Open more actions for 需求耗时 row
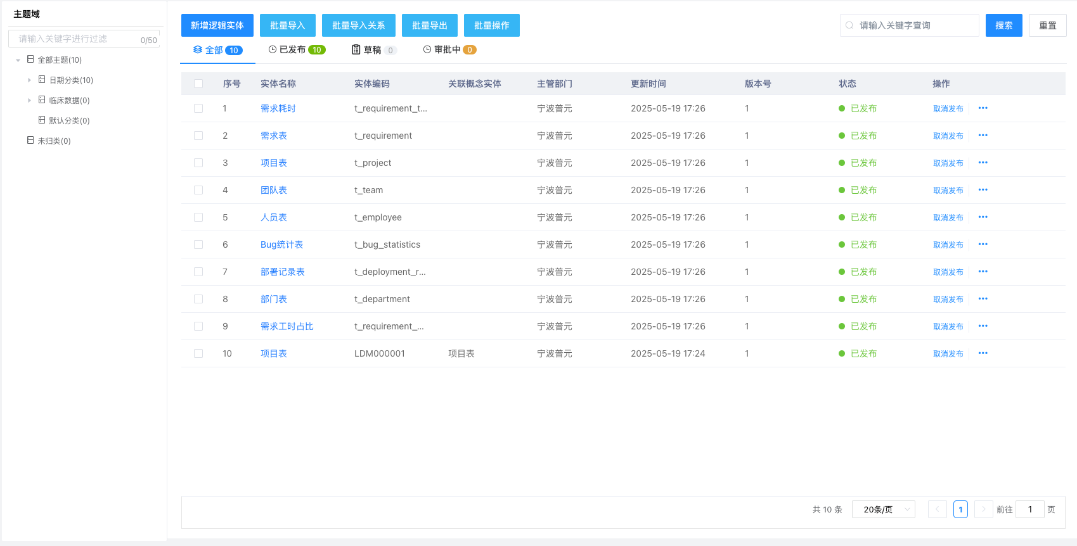1077x546 pixels. 983,108
